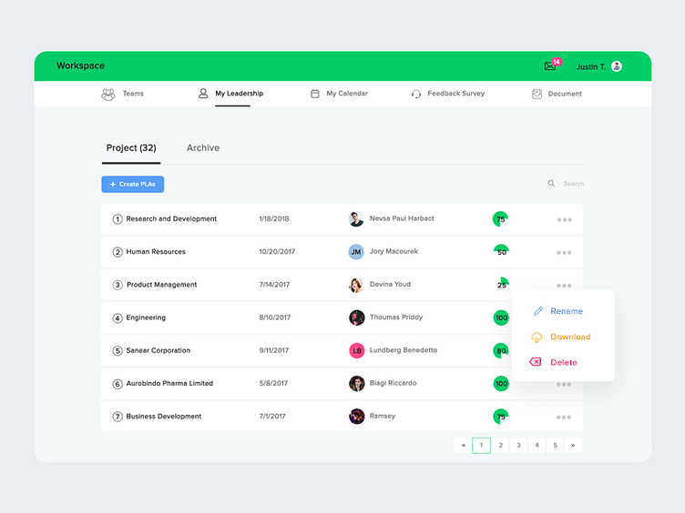Click Ramsey's avatar
The width and height of the screenshot is (685, 513).
pyautogui.click(x=356, y=417)
